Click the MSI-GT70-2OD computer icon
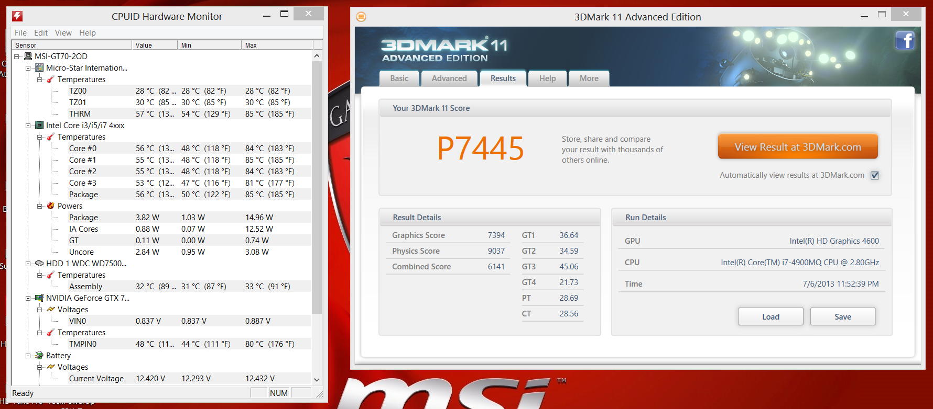This screenshot has width=933, height=409. [x=28, y=56]
